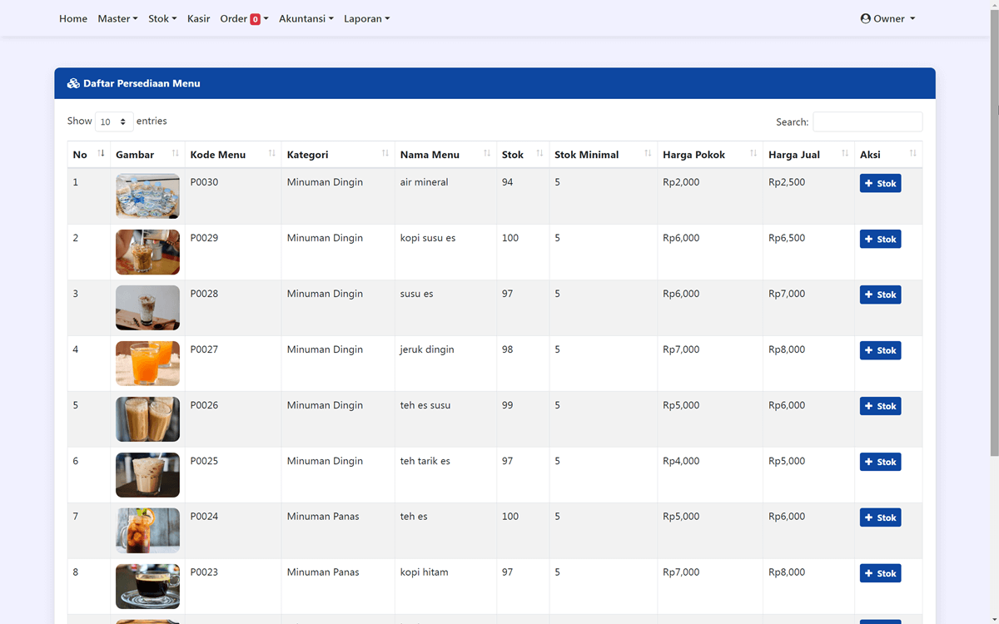The width and height of the screenshot is (999, 624).
Task: Open the Master dropdown menu
Action: 117,18
